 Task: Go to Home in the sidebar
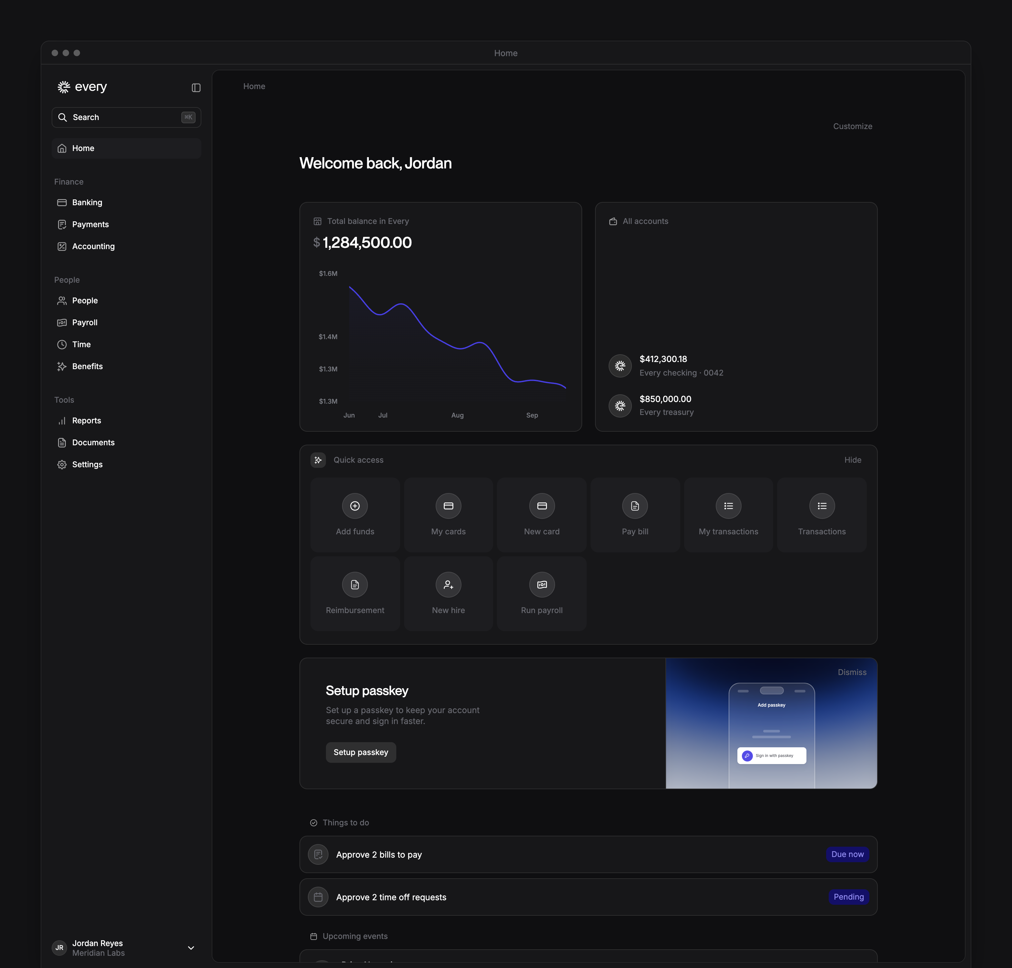point(126,148)
